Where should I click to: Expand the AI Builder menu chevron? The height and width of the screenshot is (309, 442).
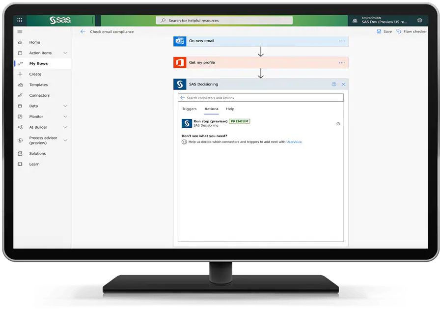pyautogui.click(x=65, y=127)
